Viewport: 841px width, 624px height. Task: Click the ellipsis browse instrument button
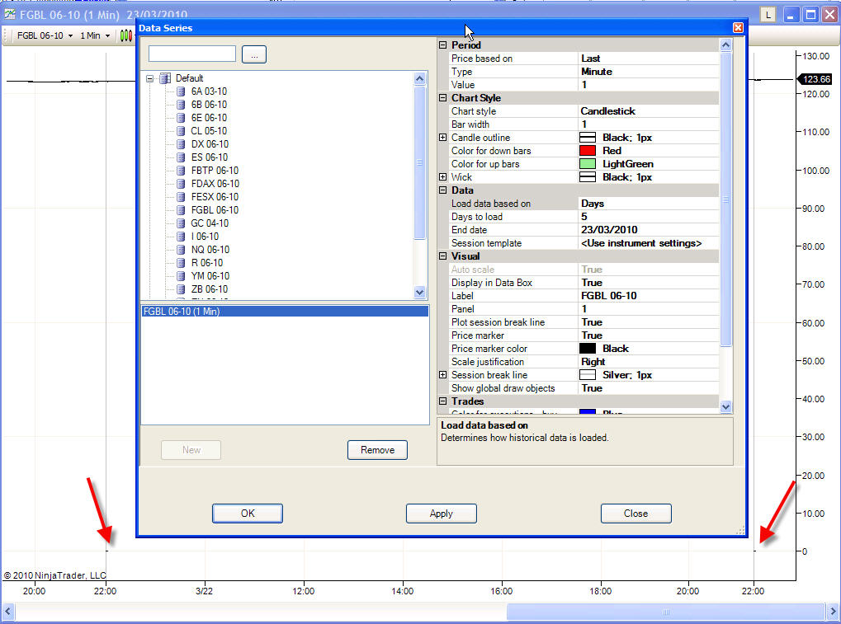(x=253, y=54)
